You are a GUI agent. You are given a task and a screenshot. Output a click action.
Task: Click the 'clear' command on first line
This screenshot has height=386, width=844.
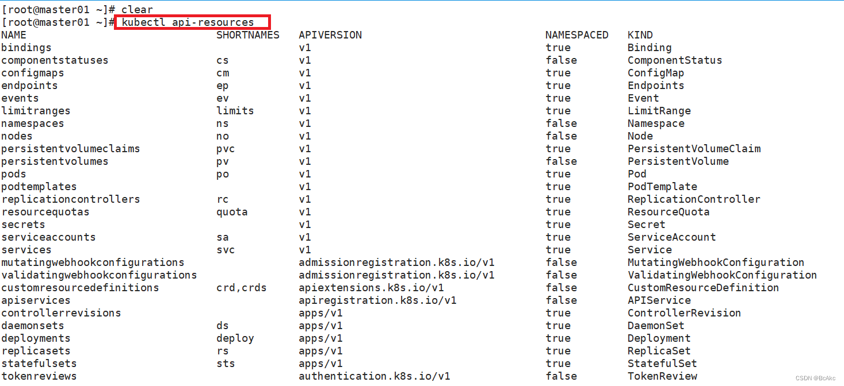(x=137, y=10)
